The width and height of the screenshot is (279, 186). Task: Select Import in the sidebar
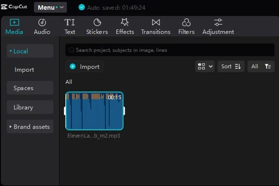[x=24, y=70]
